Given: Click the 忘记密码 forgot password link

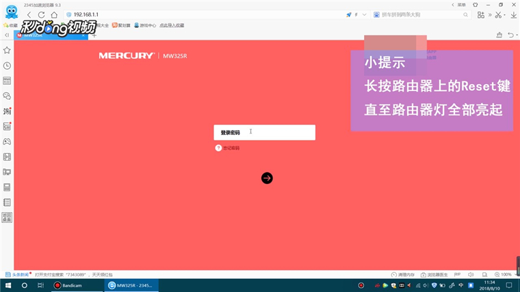Looking at the screenshot, I should point(231,148).
